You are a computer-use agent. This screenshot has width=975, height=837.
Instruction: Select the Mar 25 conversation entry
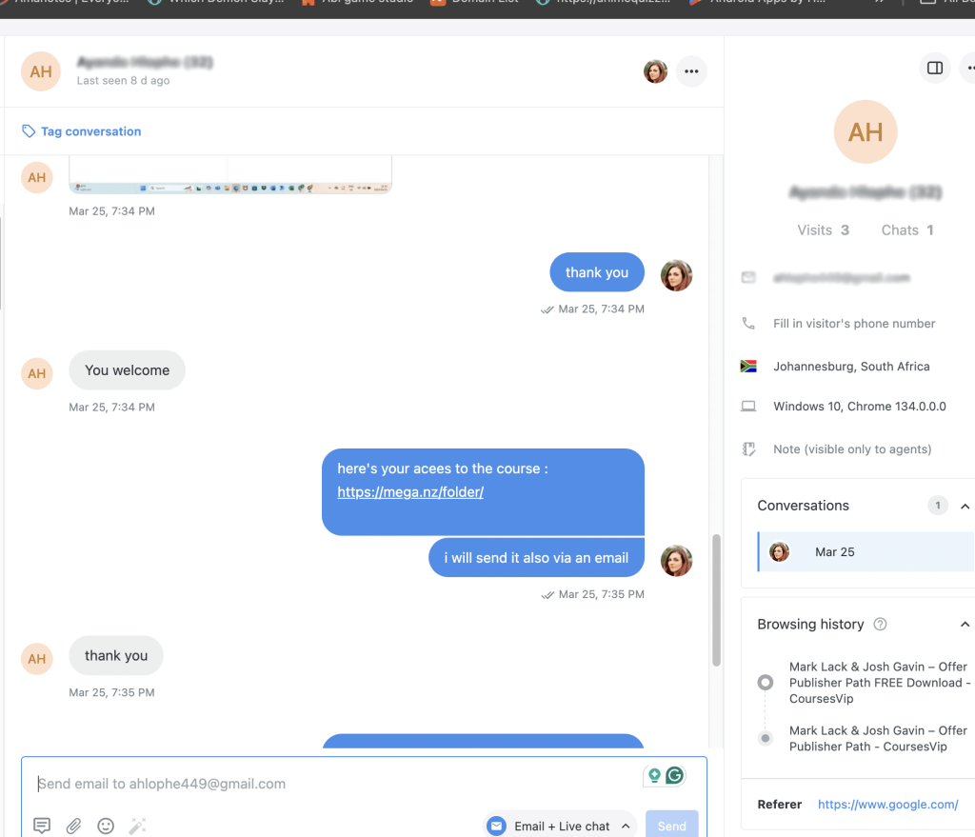click(x=866, y=551)
